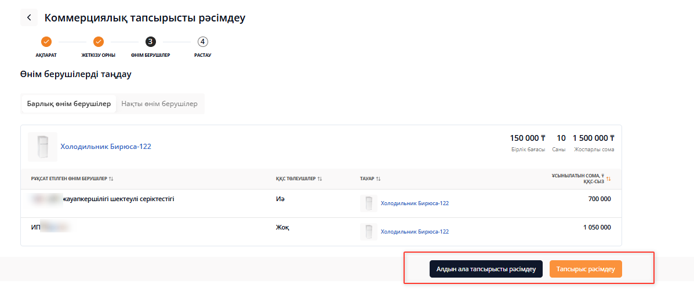Image resolution: width=694 pixels, height=295 pixels.
Task: Sort by Тауар column
Action: tap(378, 179)
